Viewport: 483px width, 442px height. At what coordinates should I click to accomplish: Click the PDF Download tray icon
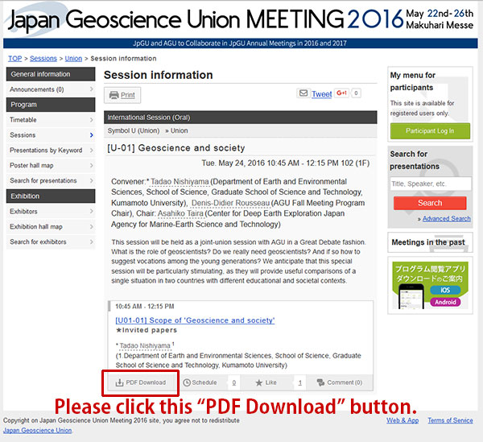click(119, 382)
